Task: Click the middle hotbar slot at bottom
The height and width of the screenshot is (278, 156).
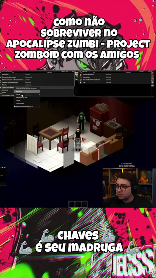Action: pos(78,204)
